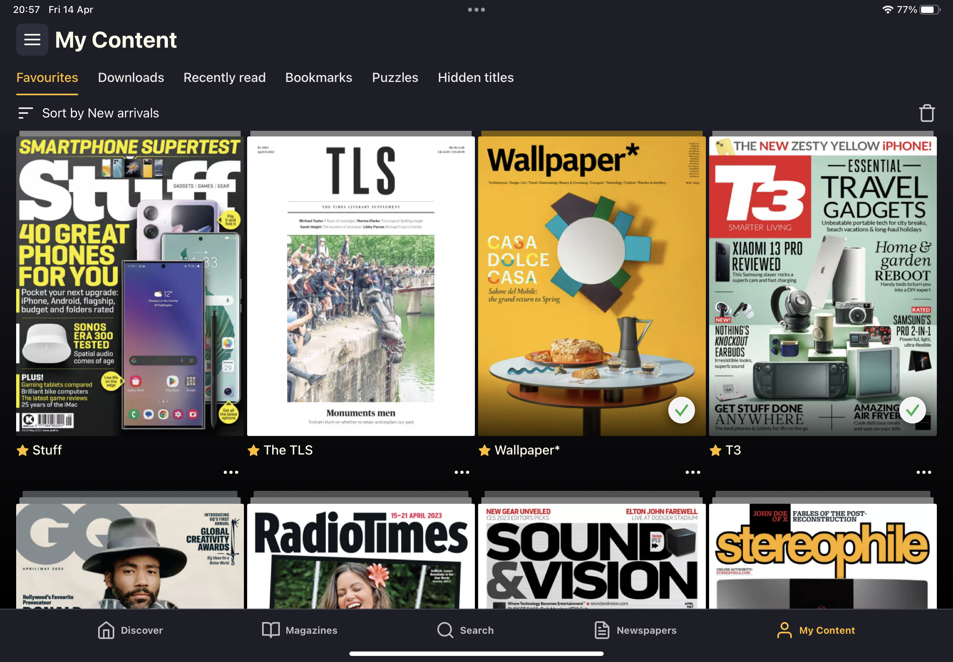Viewport: 953px width, 662px height.
Task: Toggle the Wallpaper* favourite star
Action: (x=484, y=450)
